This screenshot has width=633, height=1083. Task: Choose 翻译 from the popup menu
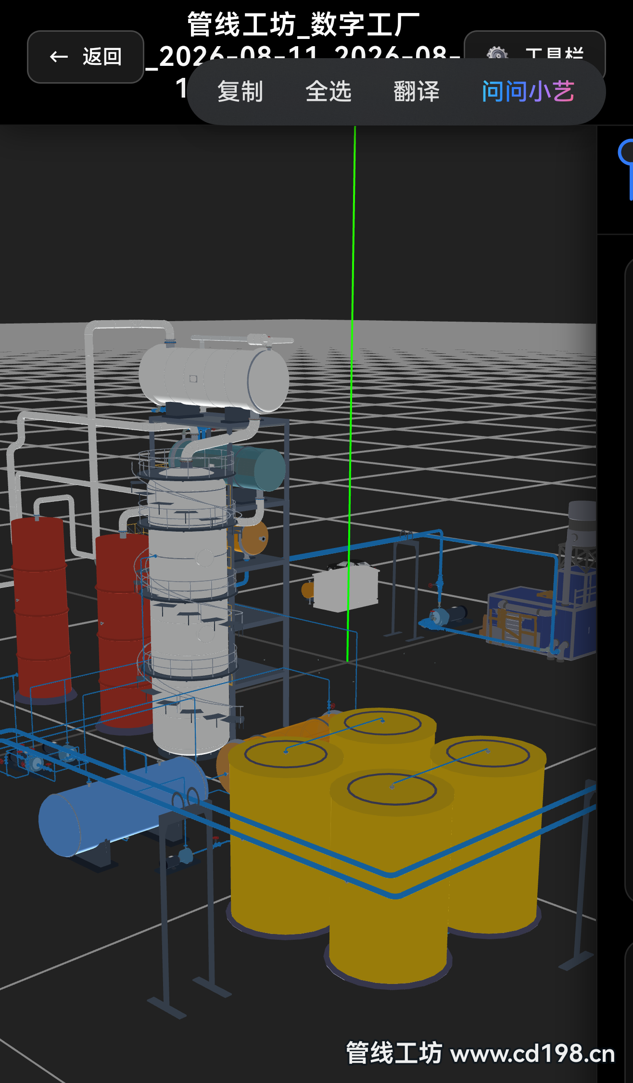click(417, 91)
